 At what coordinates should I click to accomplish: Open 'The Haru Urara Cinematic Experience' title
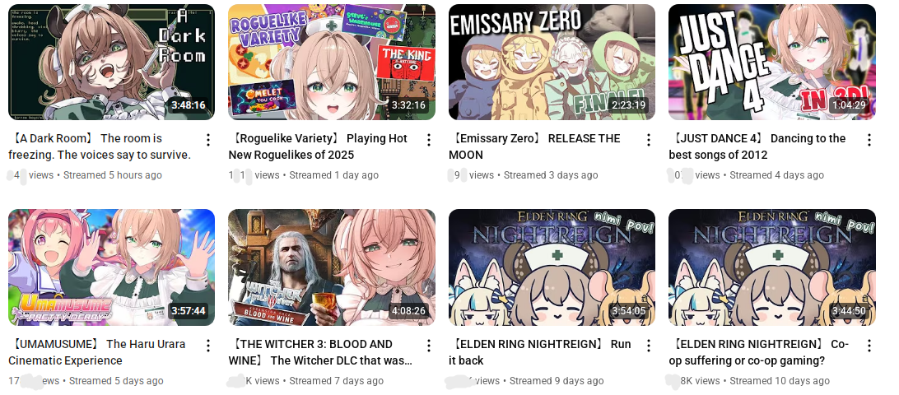97,352
